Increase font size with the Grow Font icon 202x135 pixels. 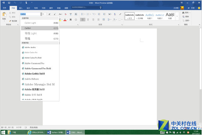tap(50, 14)
